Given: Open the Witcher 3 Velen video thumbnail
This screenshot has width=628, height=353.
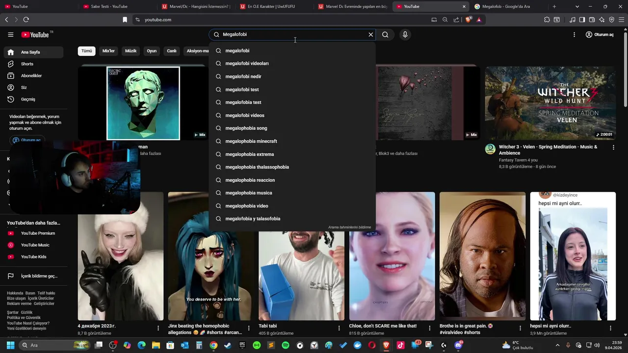Looking at the screenshot, I should tap(550, 103).
